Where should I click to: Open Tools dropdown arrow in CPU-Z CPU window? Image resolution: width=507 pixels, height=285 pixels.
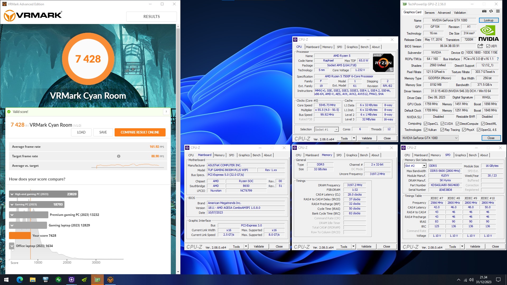[x=354, y=138]
